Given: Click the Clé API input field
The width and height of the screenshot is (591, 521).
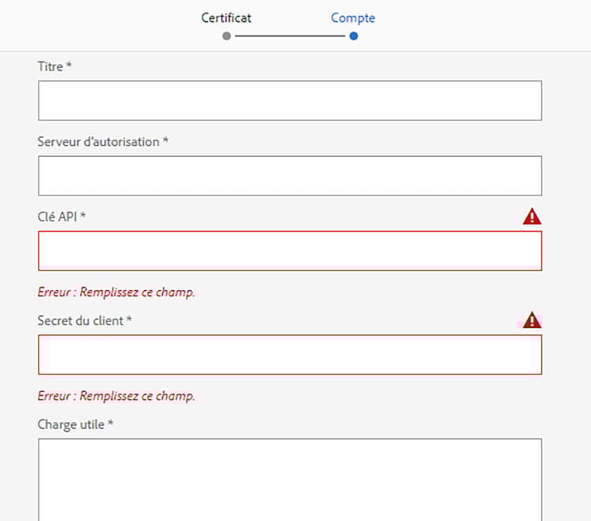Looking at the screenshot, I should (x=290, y=251).
